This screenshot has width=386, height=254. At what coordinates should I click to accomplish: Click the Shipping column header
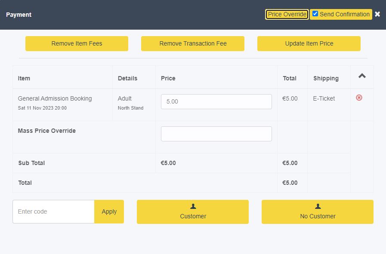coord(326,79)
